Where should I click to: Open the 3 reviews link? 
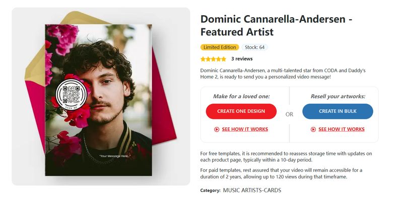point(242,59)
